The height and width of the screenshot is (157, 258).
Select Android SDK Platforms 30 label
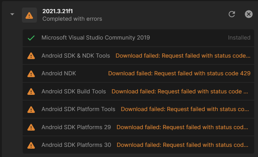(x=76, y=145)
